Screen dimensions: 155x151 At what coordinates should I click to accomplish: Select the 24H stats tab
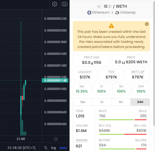[140, 102]
